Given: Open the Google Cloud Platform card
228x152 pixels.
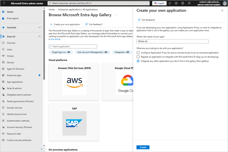Looking at the screenshot, I should pyautogui.click(x=118, y=82).
